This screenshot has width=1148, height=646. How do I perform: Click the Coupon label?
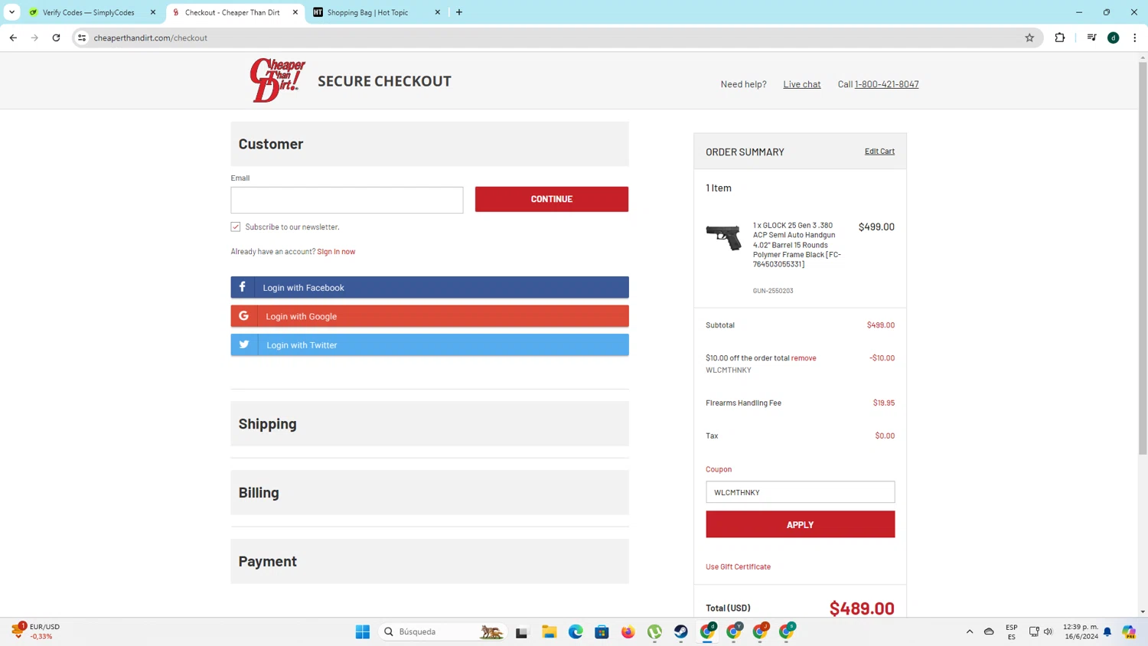719,469
